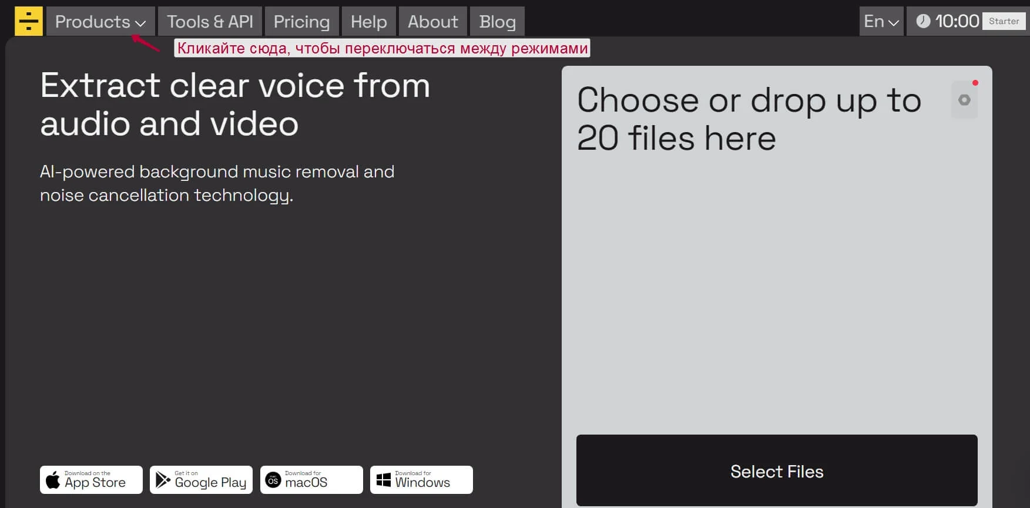The height and width of the screenshot is (508, 1030).
Task: Open the Help menu item
Action: pyautogui.click(x=368, y=22)
